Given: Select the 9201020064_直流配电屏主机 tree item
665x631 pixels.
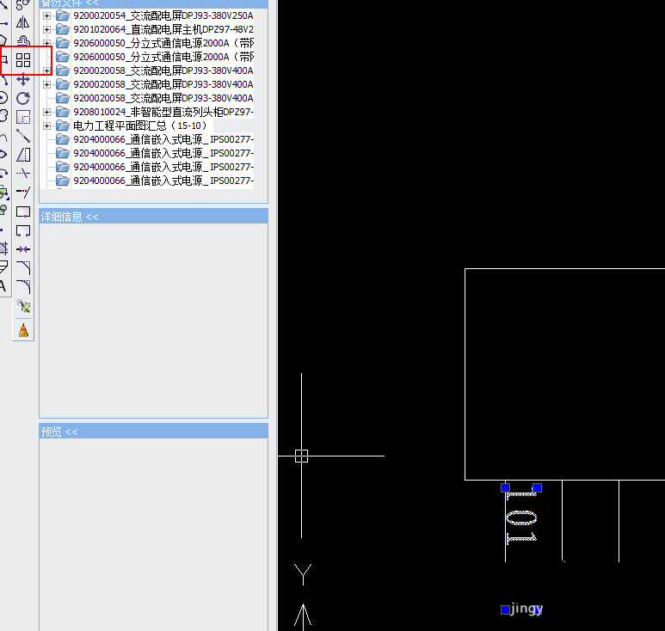Looking at the screenshot, I should [x=163, y=29].
